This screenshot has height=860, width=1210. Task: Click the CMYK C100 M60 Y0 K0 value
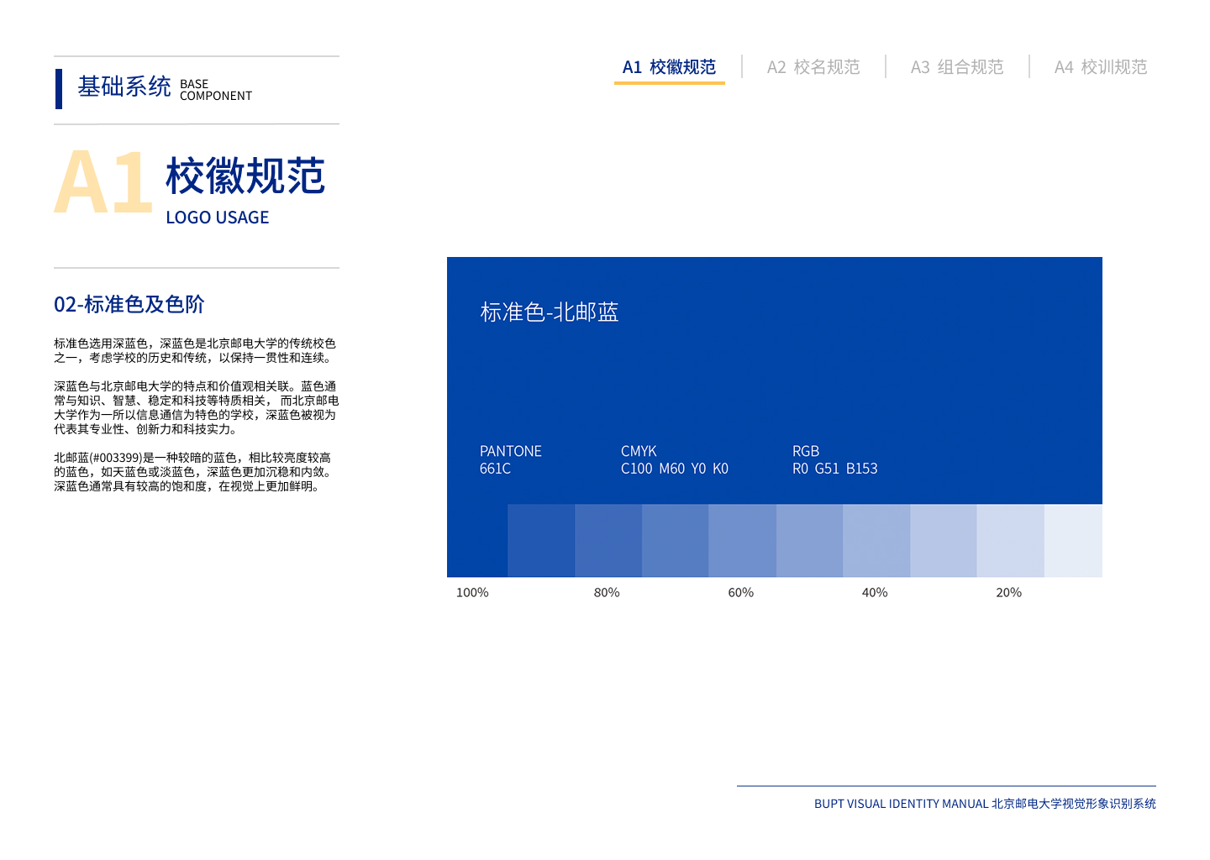tap(674, 459)
